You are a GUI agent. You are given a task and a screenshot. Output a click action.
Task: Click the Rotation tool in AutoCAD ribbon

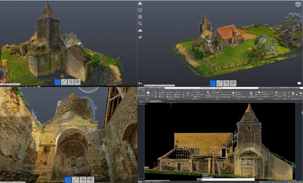click(x=170, y=92)
